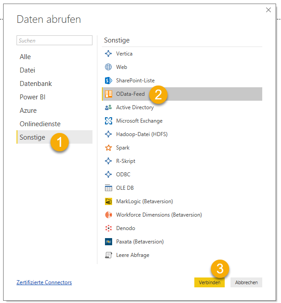Select the Denodo text entry
The height and width of the screenshot is (303, 281).
pyautogui.click(x=126, y=228)
